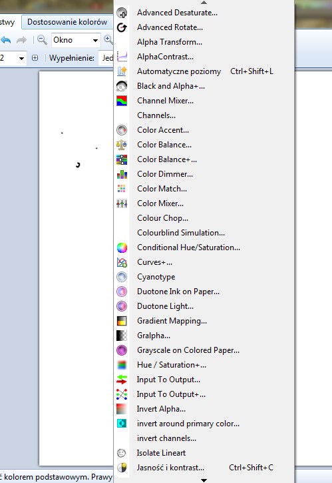Open the Wypełnienie fill dropdown
The width and height of the screenshot is (332, 483).
(106, 58)
